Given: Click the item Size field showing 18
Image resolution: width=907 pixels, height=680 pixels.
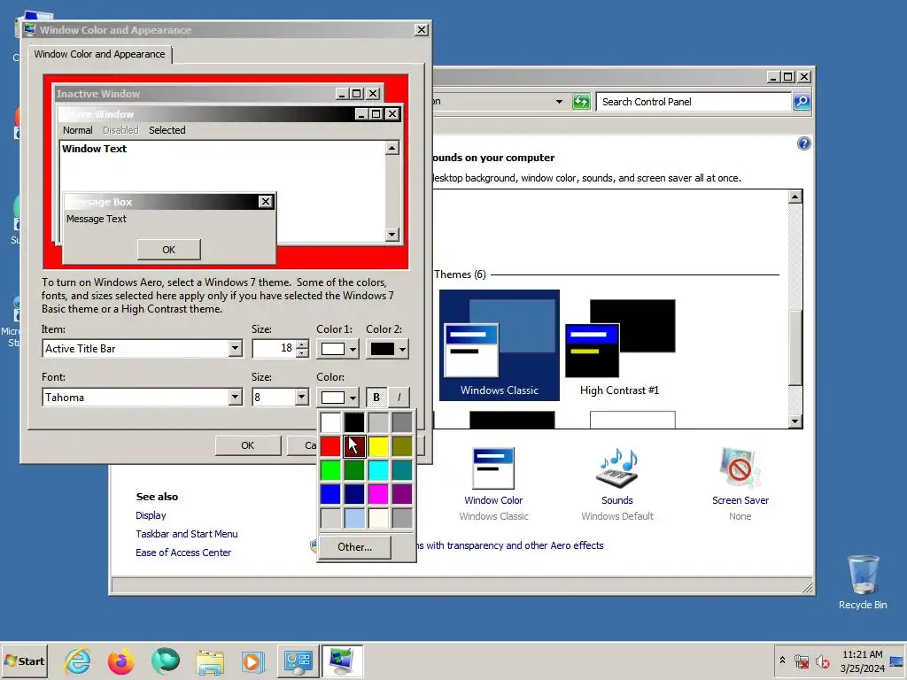Looking at the screenshot, I should 274,349.
